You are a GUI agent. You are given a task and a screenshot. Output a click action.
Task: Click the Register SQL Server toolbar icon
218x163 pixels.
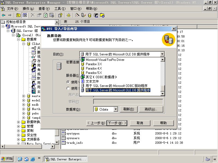tap(83, 15)
